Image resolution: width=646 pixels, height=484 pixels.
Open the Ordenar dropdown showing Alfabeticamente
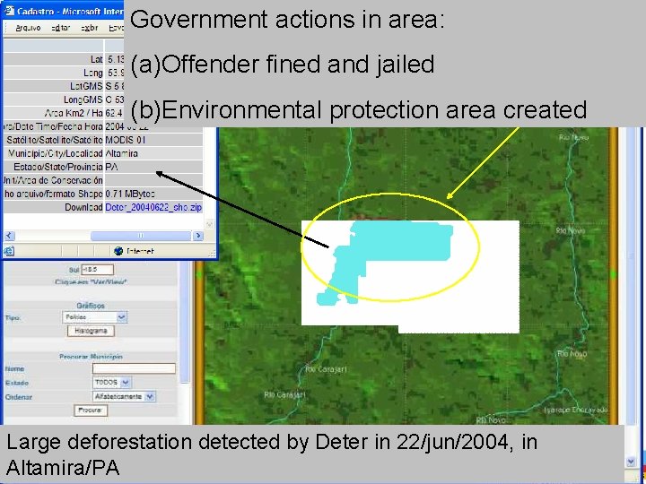[124, 396]
